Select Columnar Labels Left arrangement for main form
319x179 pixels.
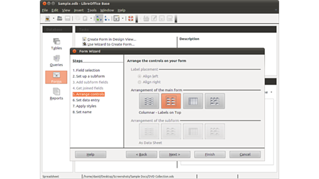coord(149,101)
